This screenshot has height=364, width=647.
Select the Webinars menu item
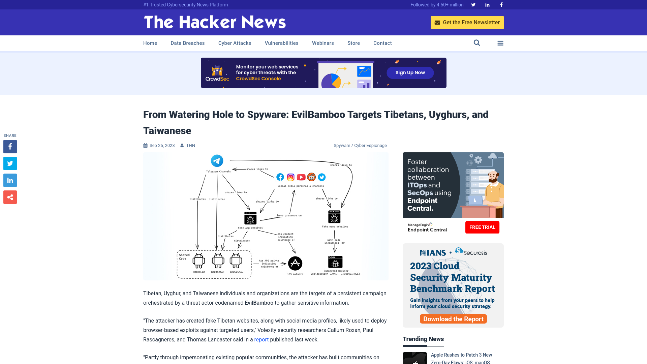[x=323, y=43]
